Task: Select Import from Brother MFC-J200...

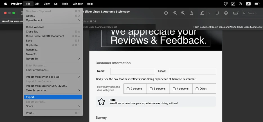Action: tap(53, 86)
